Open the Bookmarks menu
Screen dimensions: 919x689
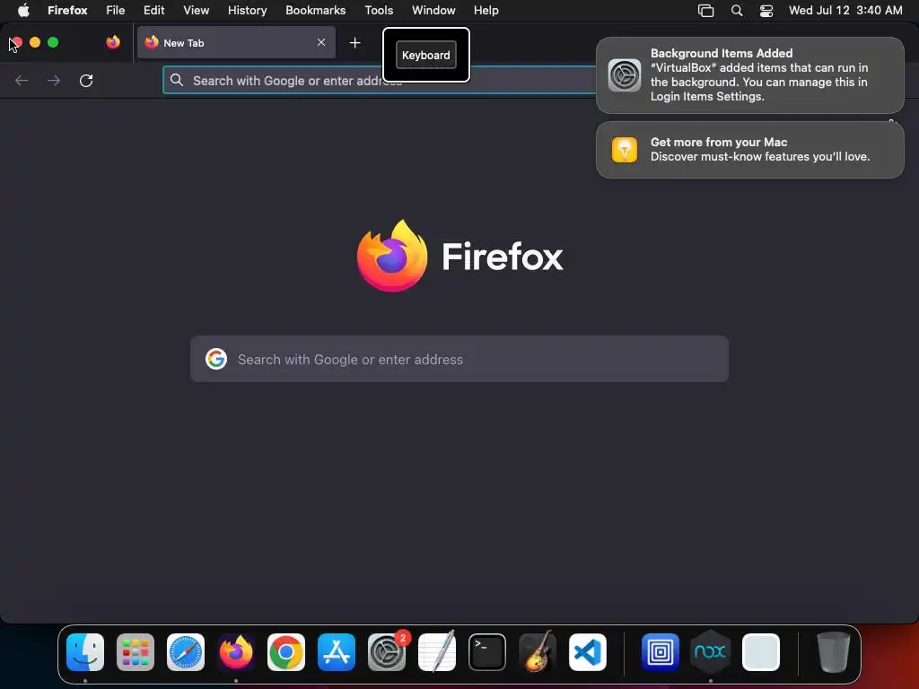(316, 10)
